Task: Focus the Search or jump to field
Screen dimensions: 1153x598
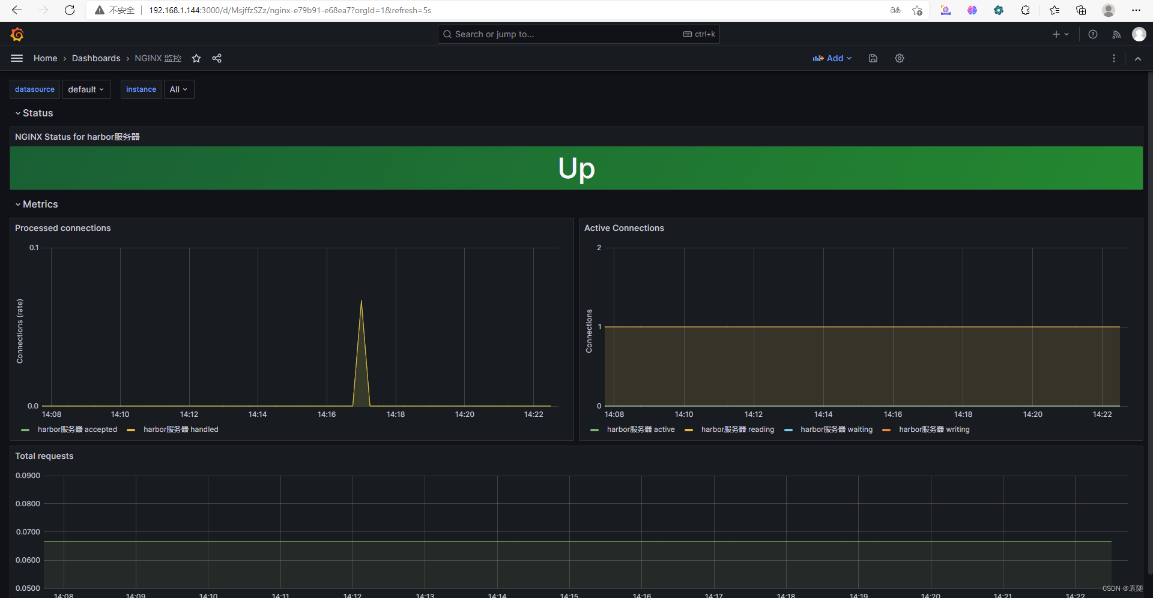Action: coord(579,34)
